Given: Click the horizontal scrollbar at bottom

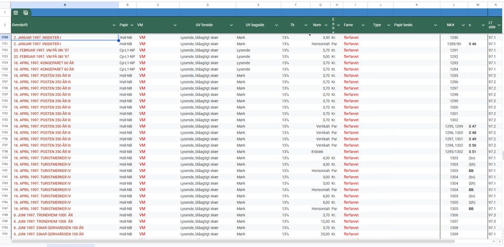Looking at the screenshot, I should (210, 242).
